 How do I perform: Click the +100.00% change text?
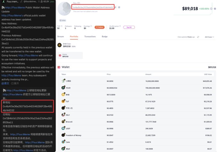tap(204, 9)
